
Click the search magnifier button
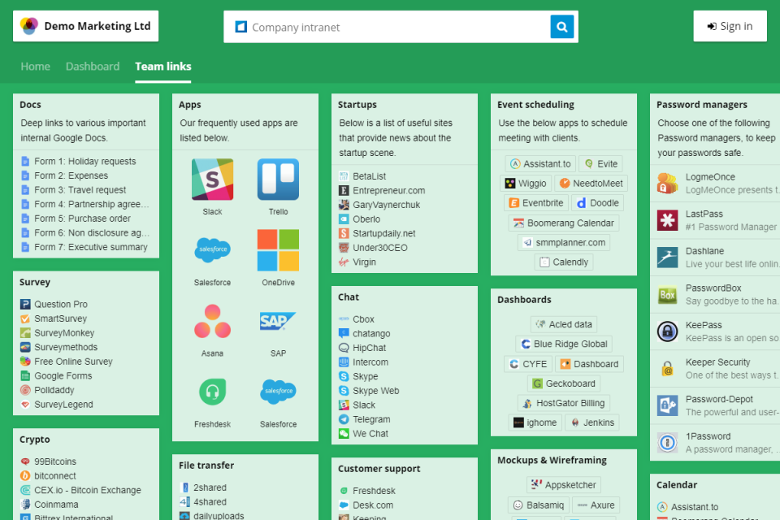point(562,27)
